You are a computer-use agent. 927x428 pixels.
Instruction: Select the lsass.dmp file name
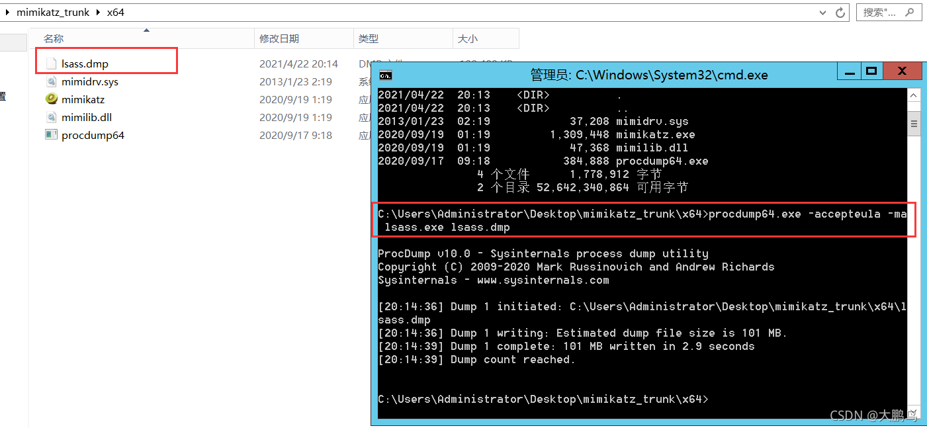85,64
